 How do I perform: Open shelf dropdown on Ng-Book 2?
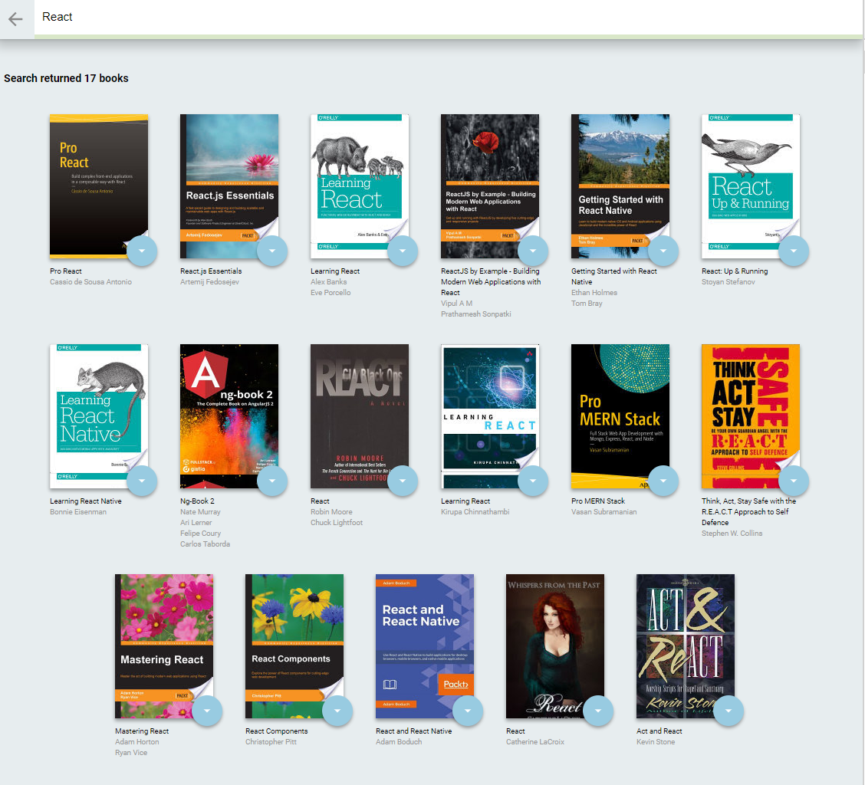[x=272, y=481]
